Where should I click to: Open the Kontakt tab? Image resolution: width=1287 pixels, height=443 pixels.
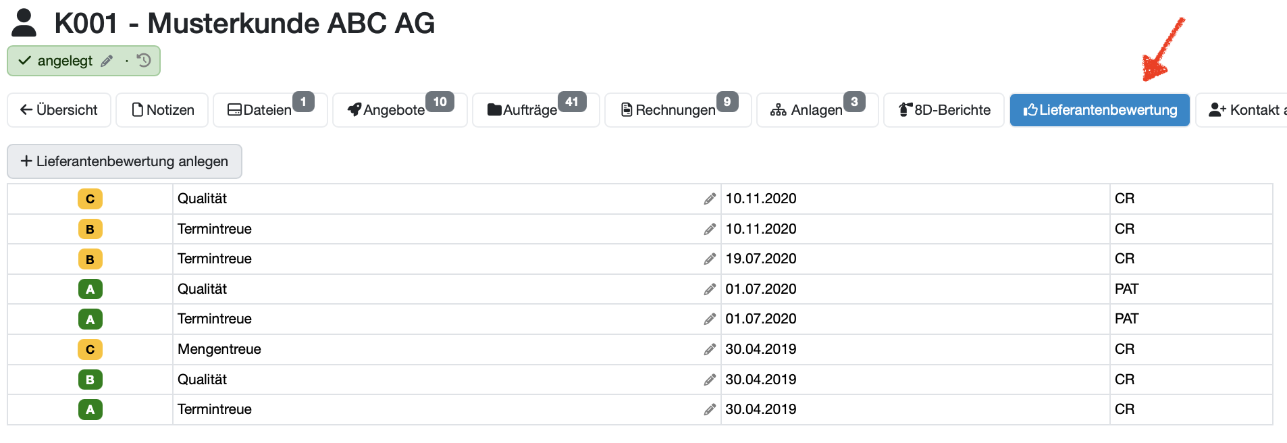[1241, 110]
